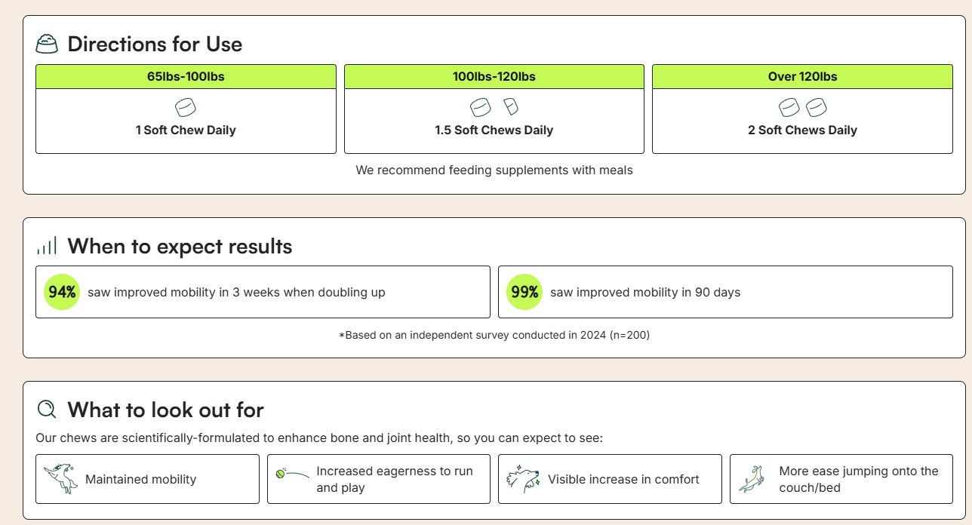Image resolution: width=972 pixels, height=525 pixels.
Task: Click the 1 Soft Chew Daily text
Action: [x=186, y=130]
